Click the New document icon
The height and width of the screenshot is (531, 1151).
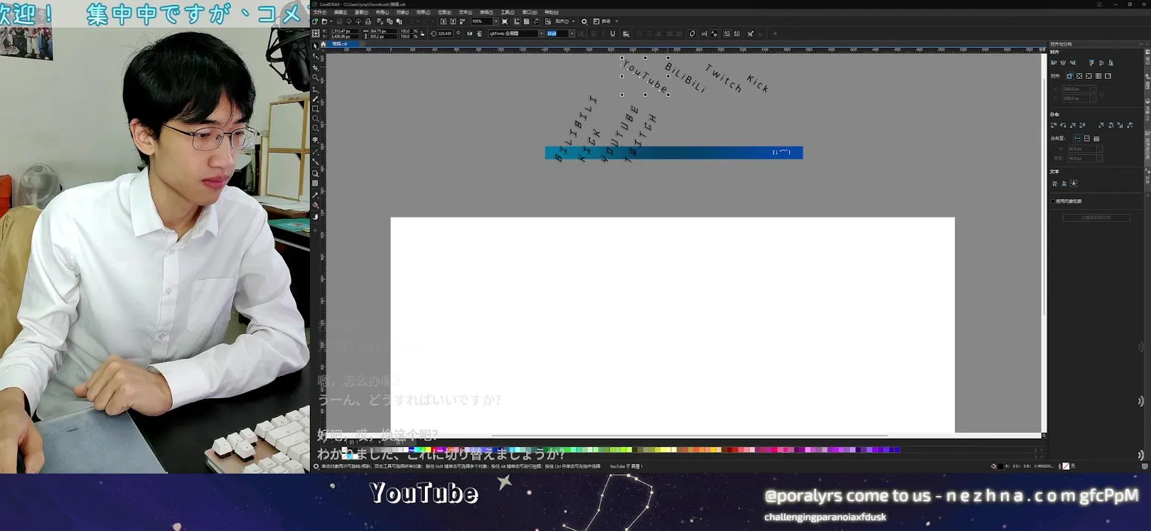(x=315, y=21)
